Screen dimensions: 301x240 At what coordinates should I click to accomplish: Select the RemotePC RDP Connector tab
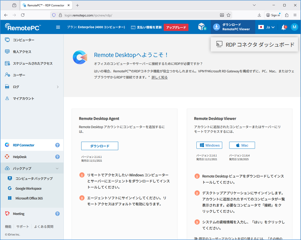pyautogui.click(x=46, y=5)
